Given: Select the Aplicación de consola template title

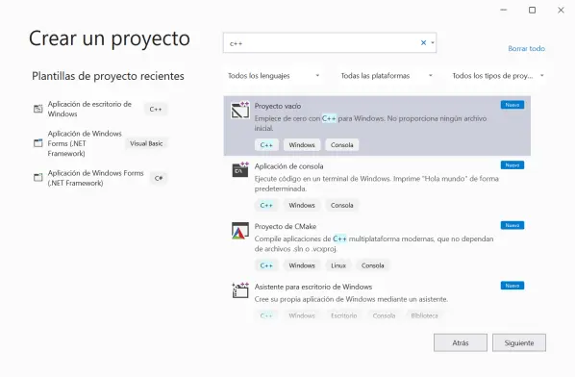Looking at the screenshot, I should click(289, 166).
